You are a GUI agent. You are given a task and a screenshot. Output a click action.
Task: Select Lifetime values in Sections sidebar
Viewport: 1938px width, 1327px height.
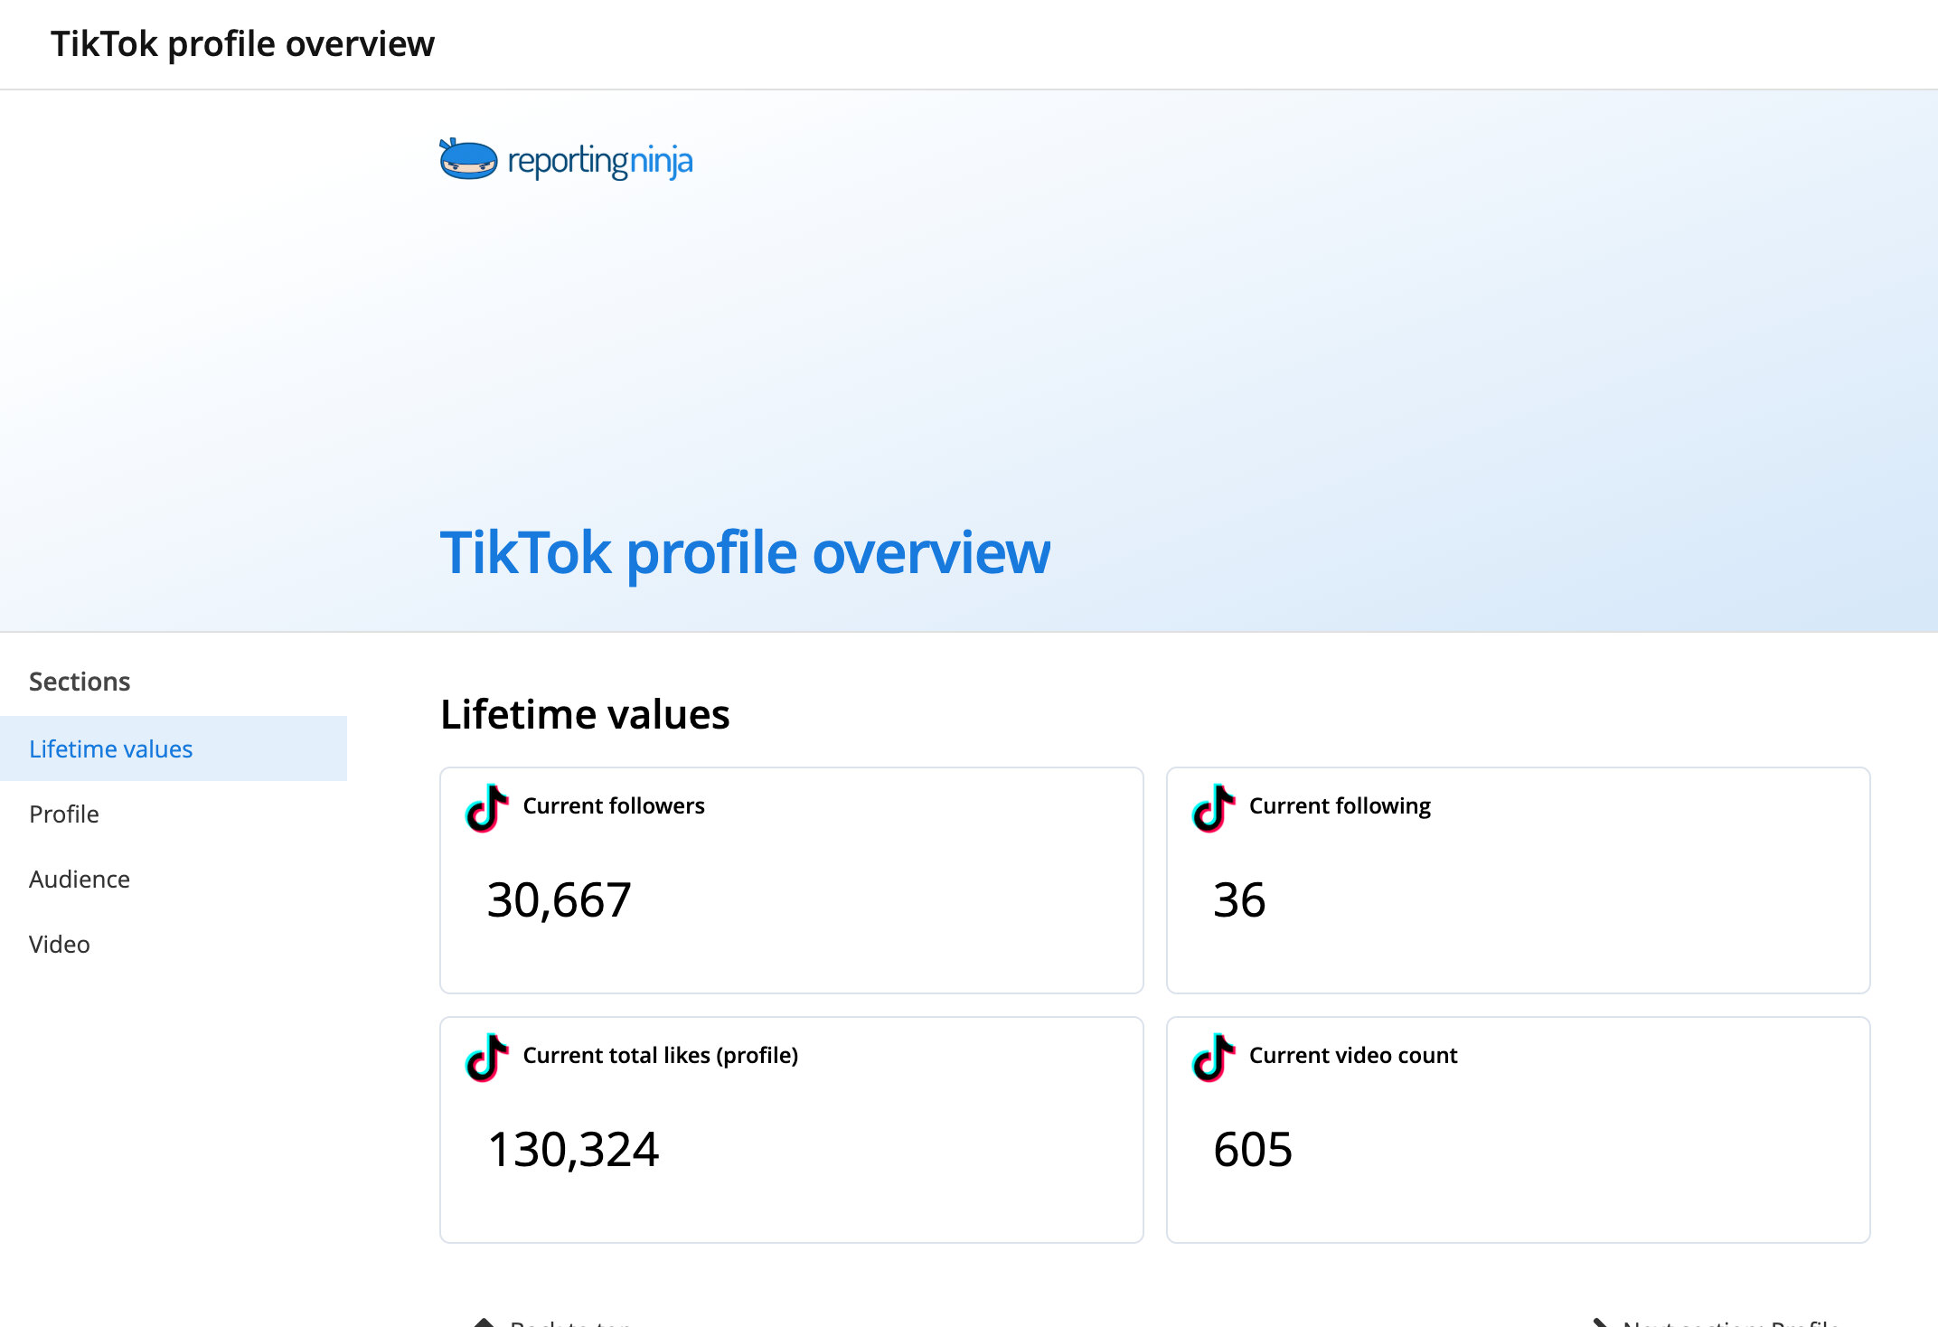pyautogui.click(x=174, y=748)
